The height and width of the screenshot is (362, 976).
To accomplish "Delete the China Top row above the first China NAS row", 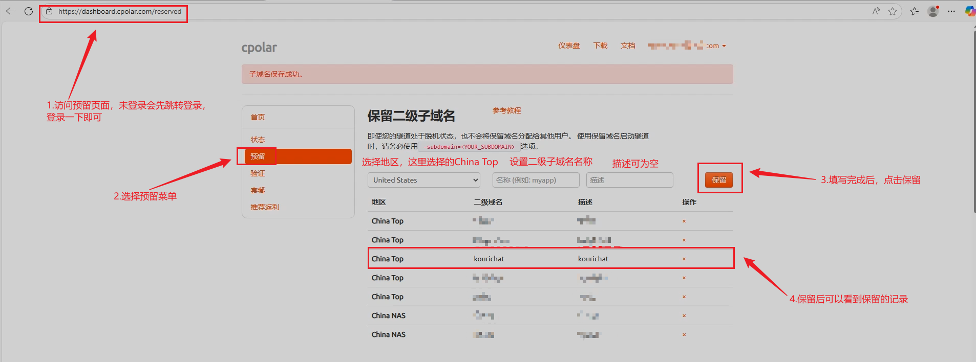I will tap(684, 297).
